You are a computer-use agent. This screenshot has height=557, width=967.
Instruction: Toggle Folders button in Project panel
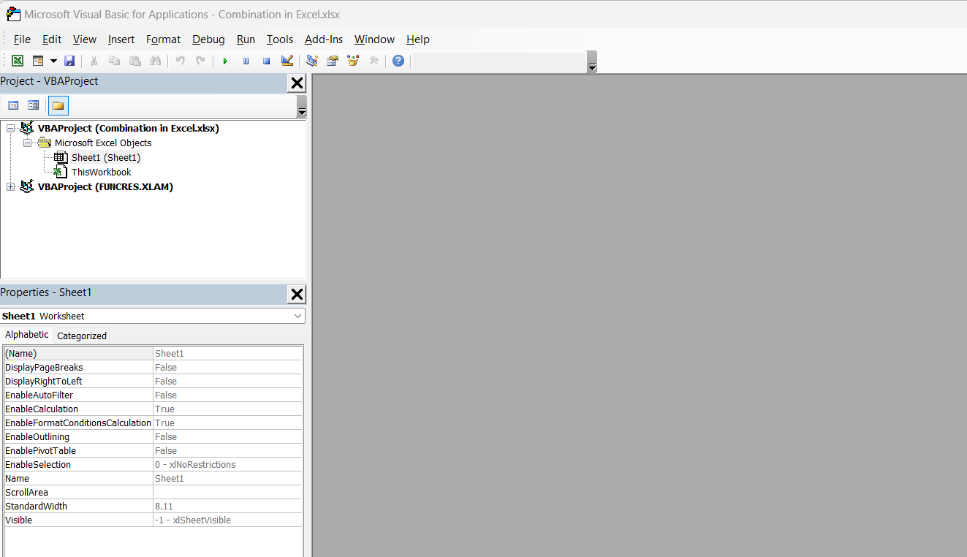(58, 105)
